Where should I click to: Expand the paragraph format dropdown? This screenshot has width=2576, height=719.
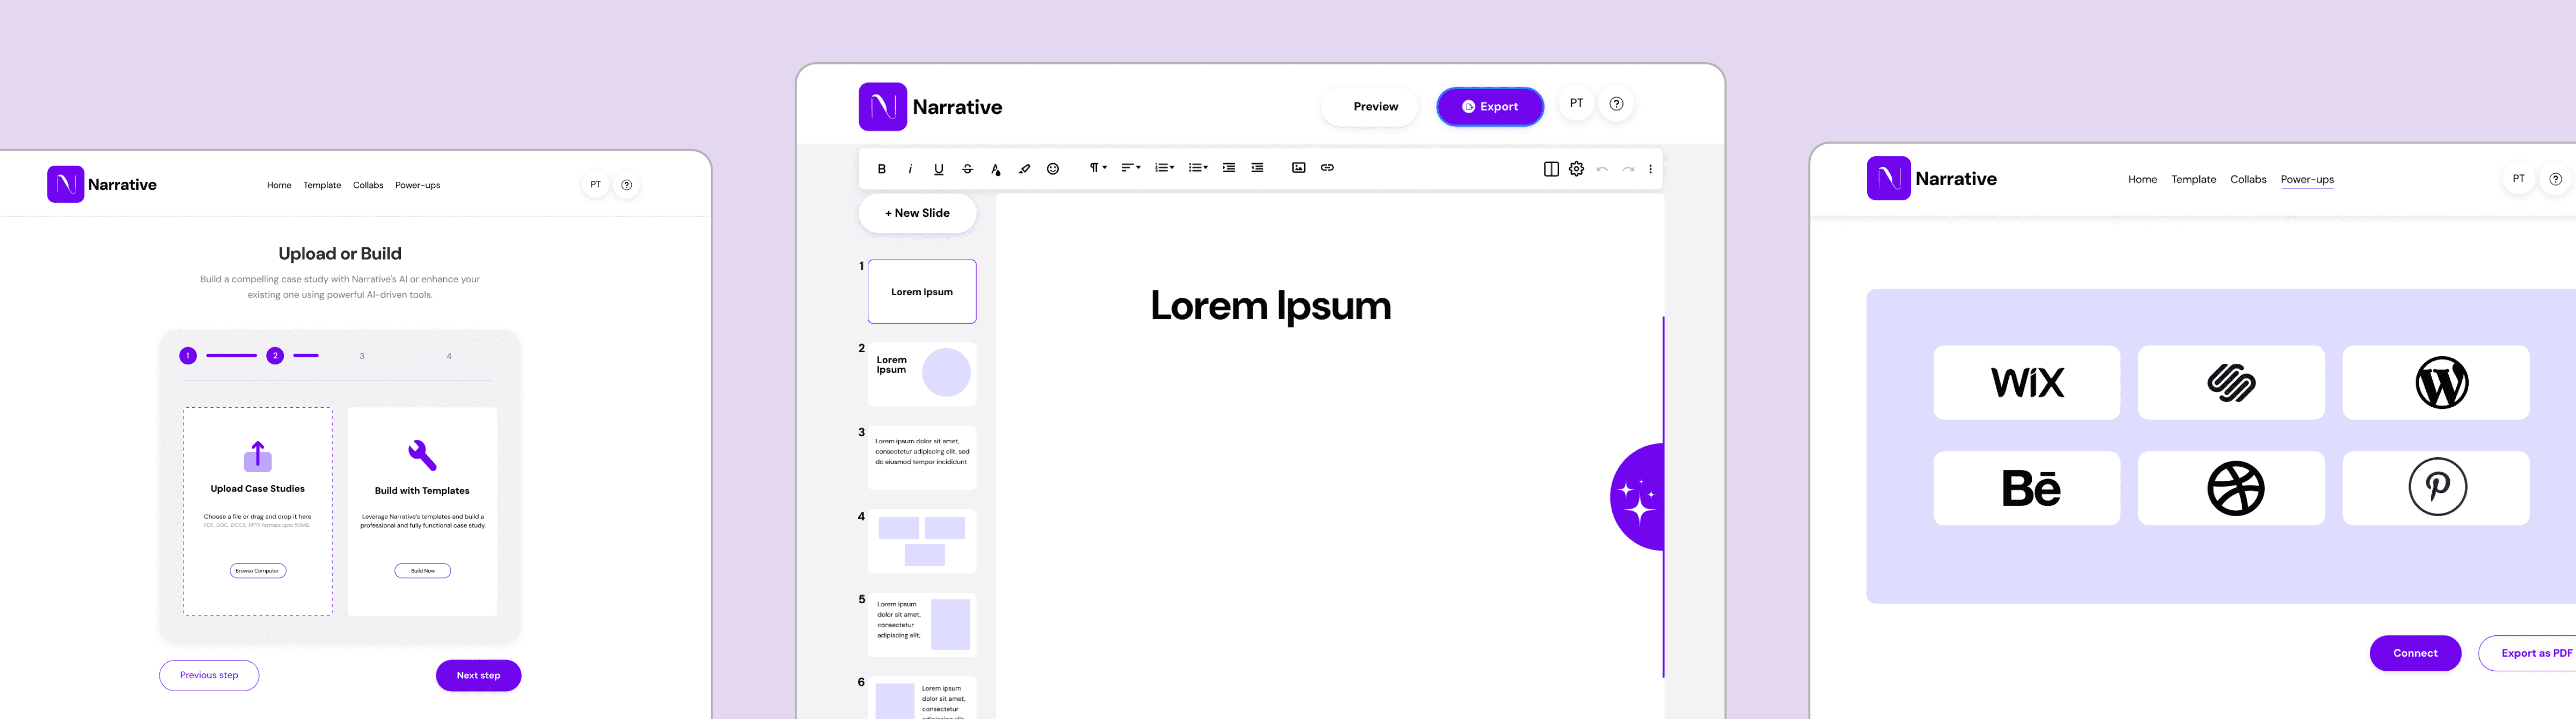click(x=1097, y=168)
